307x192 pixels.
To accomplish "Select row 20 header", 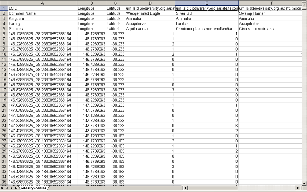I will click(x=3, y=105).
